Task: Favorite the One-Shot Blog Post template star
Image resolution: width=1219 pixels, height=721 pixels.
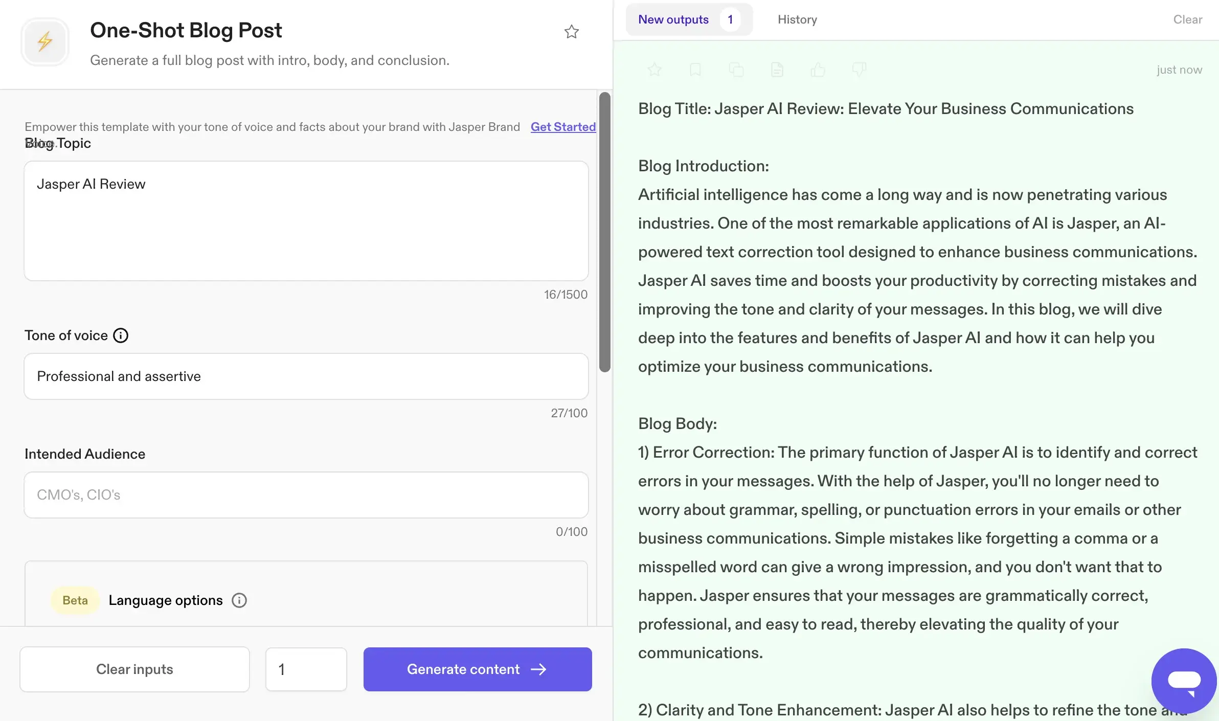Action: [571, 32]
